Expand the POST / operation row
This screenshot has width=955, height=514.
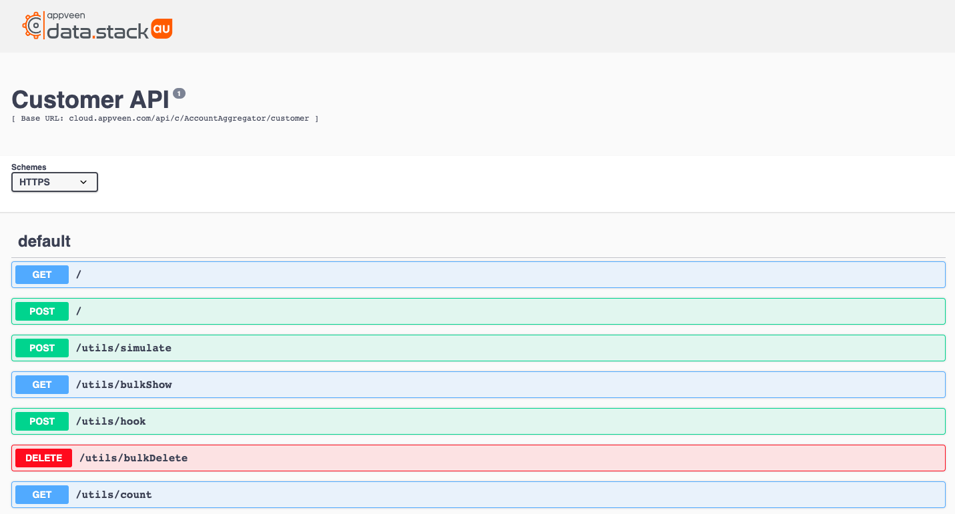(479, 311)
